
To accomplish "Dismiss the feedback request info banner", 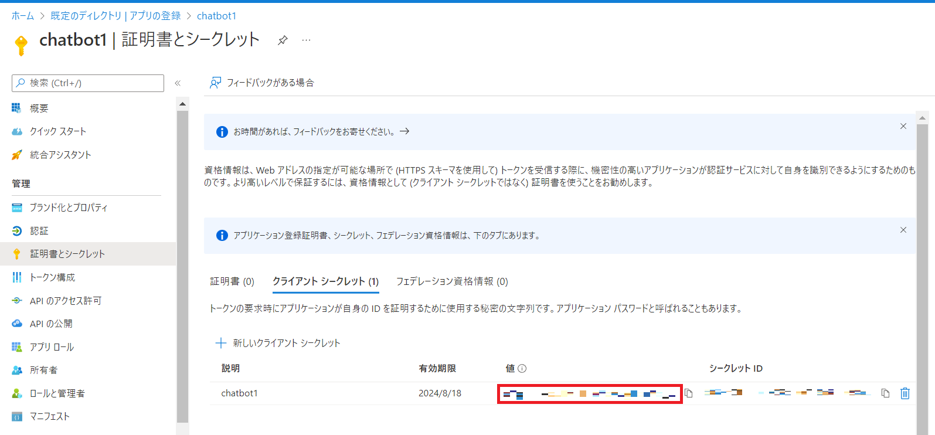I will [903, 126].
